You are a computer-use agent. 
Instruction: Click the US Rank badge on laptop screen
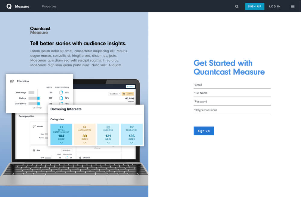tap(128, 94)
